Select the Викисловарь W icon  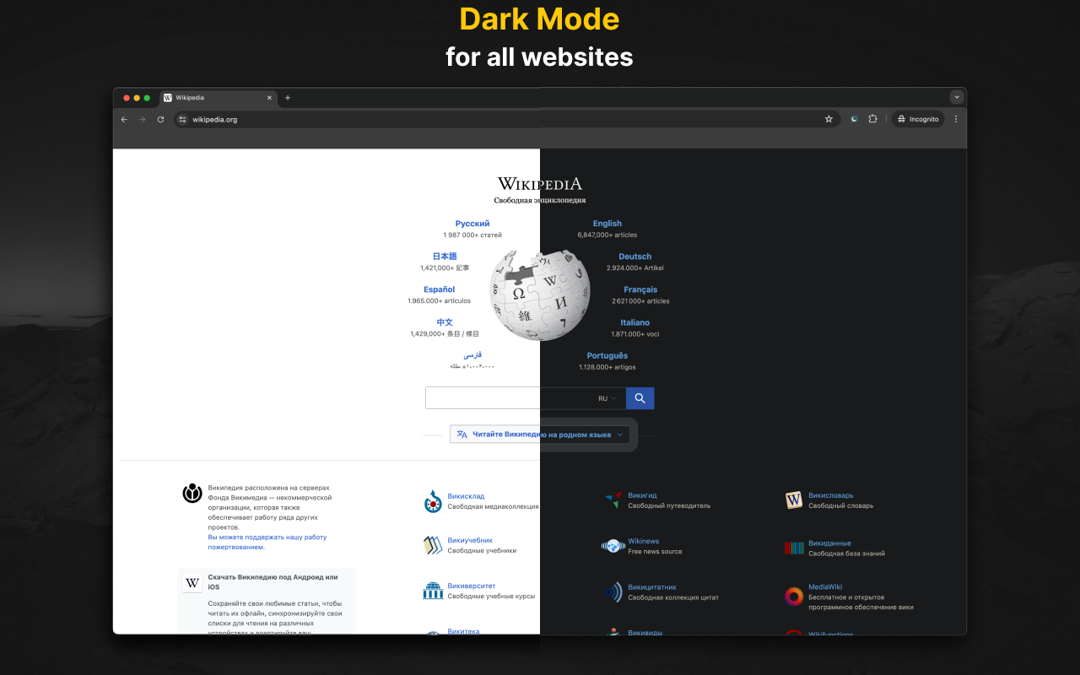pyautogui.click(x=793, y=500)
